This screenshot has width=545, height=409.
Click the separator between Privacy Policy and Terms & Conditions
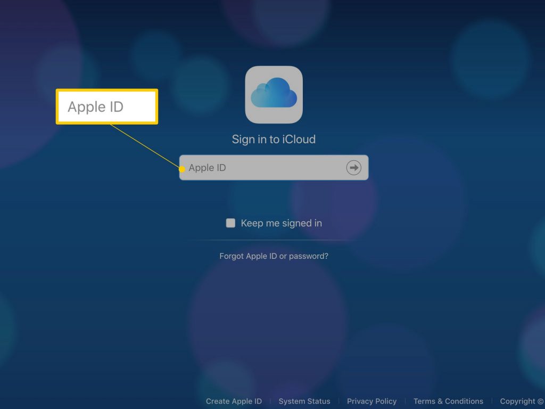pos(405,401)
